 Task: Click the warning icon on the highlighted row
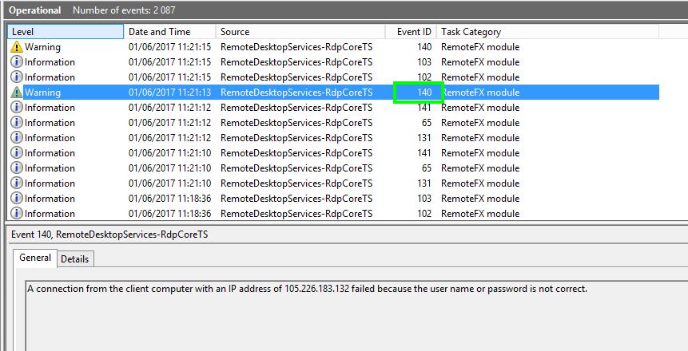click(17, 93)
